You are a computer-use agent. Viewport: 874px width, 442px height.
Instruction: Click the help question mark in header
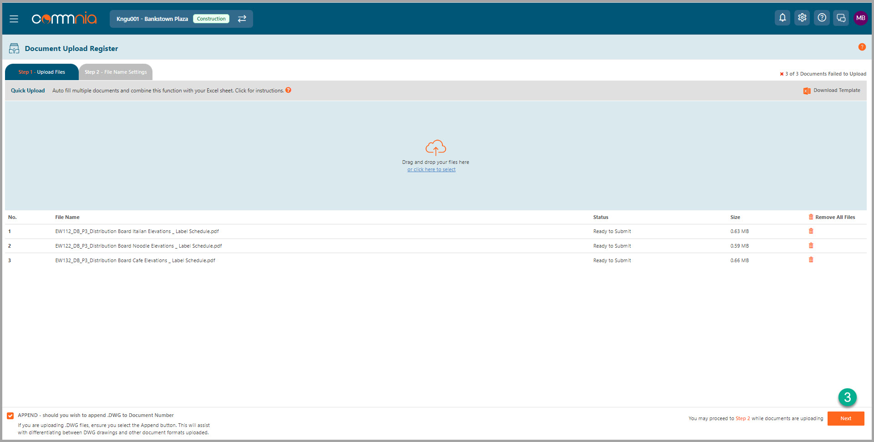coord(821,18)
